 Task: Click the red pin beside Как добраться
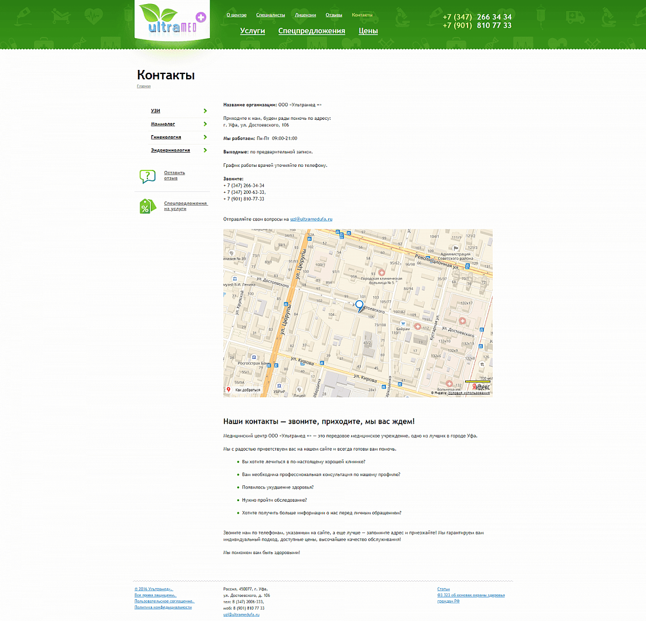(x=228, y=390)
